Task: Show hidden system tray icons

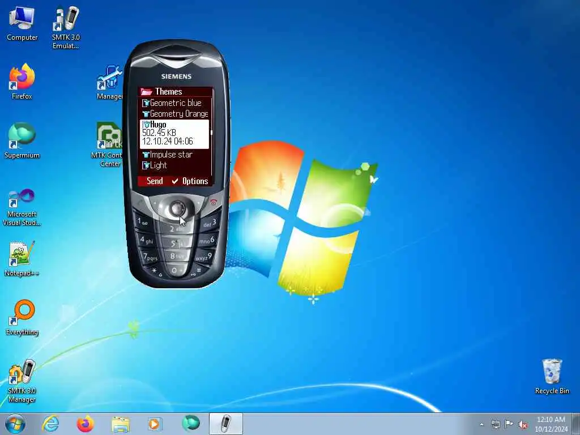Action: tap(481, 424)
